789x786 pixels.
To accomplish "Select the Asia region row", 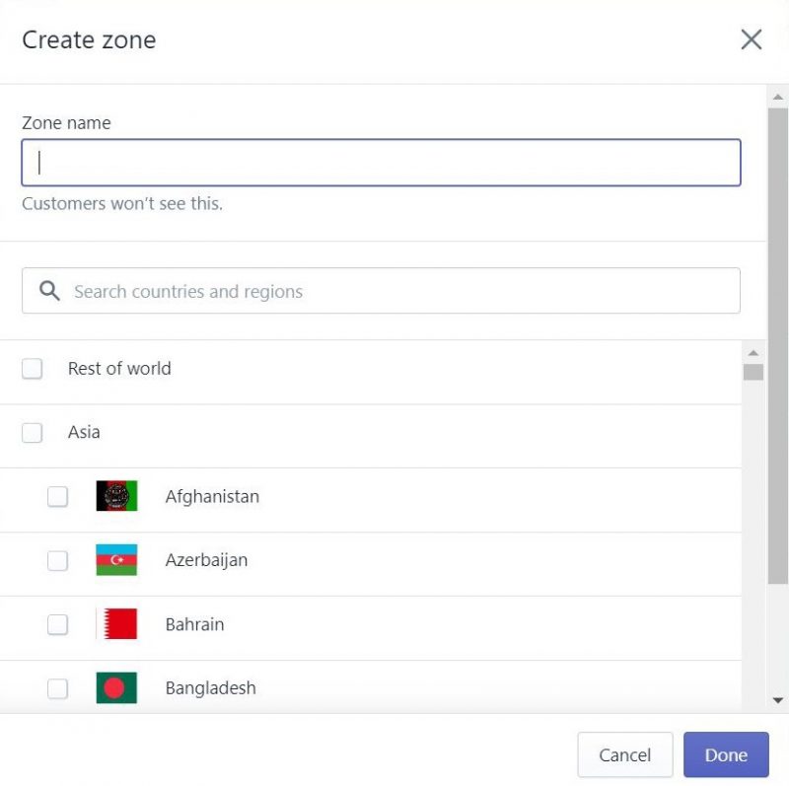I will coord(296,432).
